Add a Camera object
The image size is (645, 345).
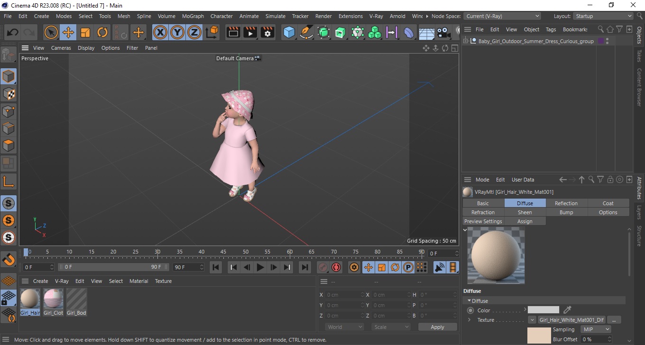pos(443,32)
